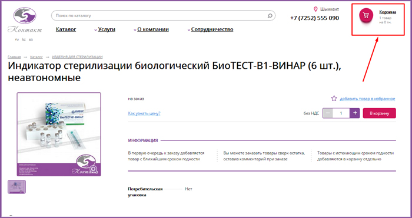Click the main product image
Viewport: 412px width, 218px height.
click(x=59, y=134)
